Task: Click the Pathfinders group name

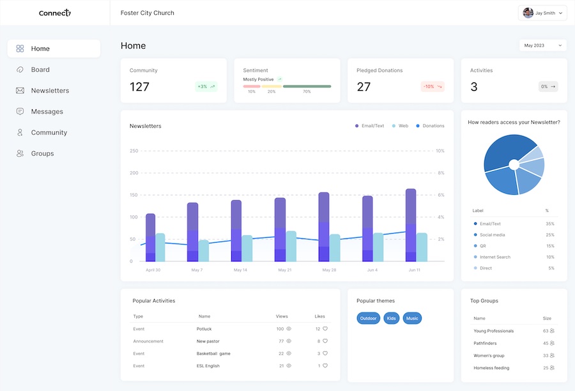Action: [x=485, y=343]
